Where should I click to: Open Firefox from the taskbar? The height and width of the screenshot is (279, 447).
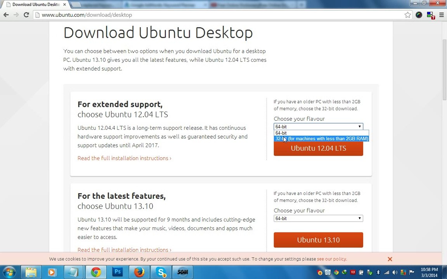point(139,272)
